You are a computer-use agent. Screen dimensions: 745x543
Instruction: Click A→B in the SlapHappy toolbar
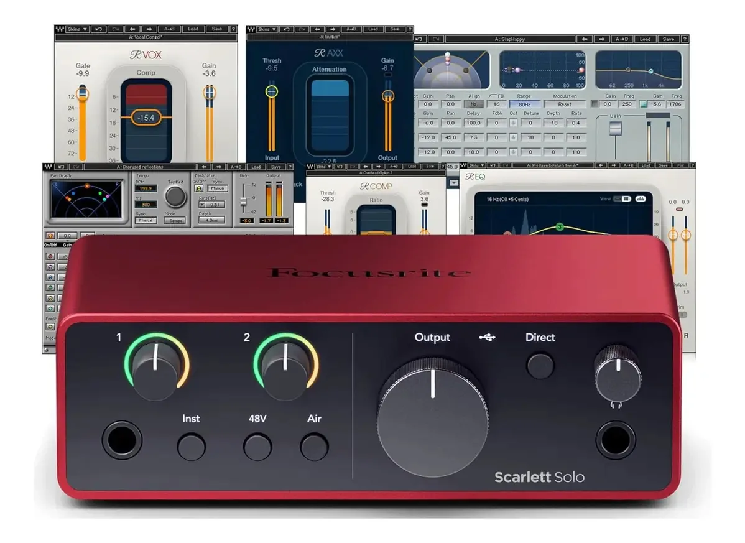[x=622, y=39]
